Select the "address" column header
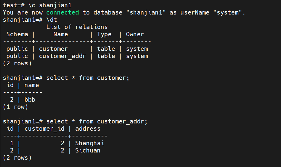281x167 pixels. [x=88, y=129]
